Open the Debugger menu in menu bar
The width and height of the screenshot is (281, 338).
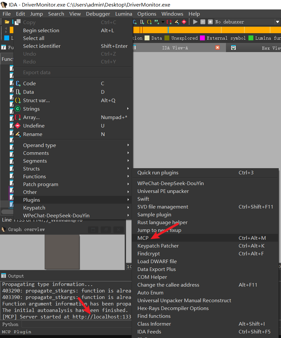click(x=98, y=14)
